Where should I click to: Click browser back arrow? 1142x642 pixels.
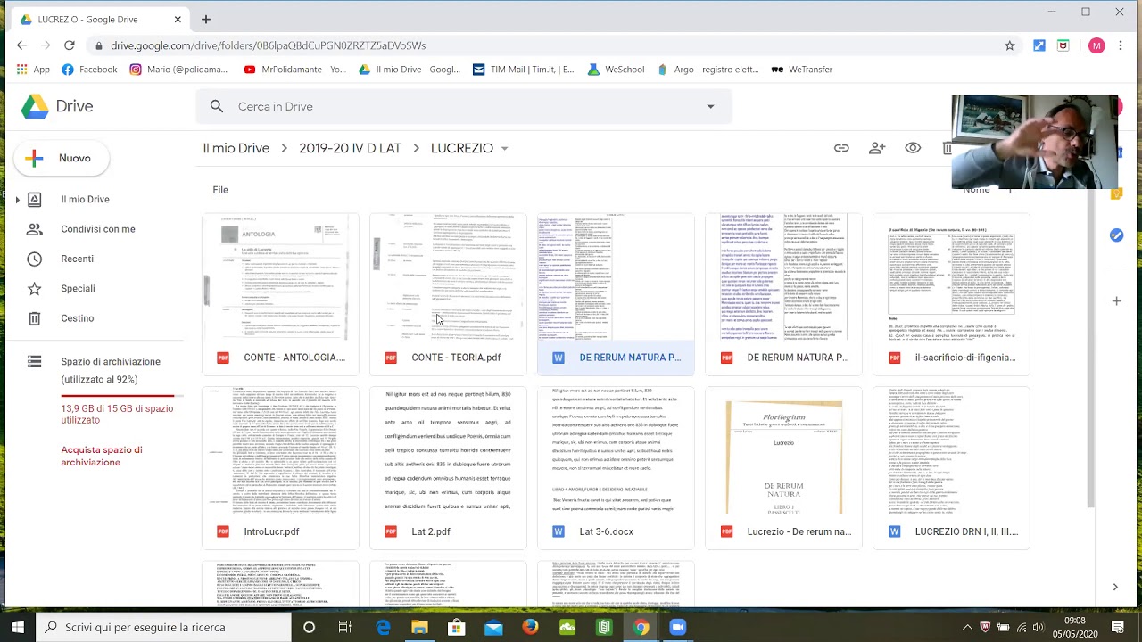[22, 45]
